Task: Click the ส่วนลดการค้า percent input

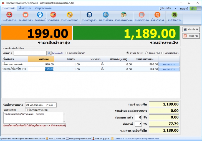Action: (138, 117)
